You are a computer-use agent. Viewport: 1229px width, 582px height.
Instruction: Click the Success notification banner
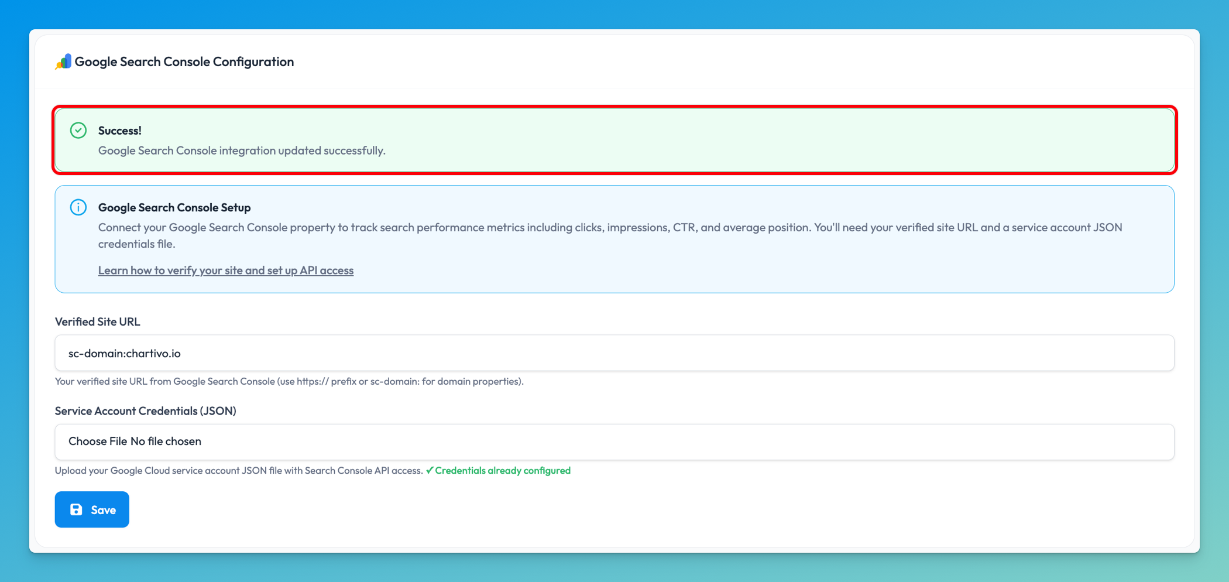(614, 140)
